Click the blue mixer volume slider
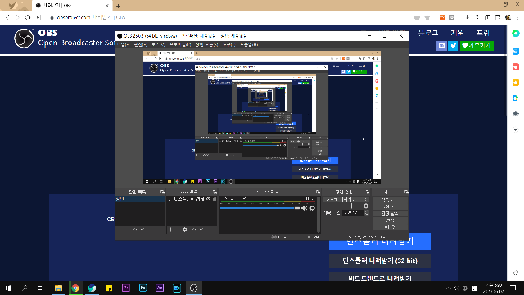This screenshot has width=524, height=295. click(260, 208)
